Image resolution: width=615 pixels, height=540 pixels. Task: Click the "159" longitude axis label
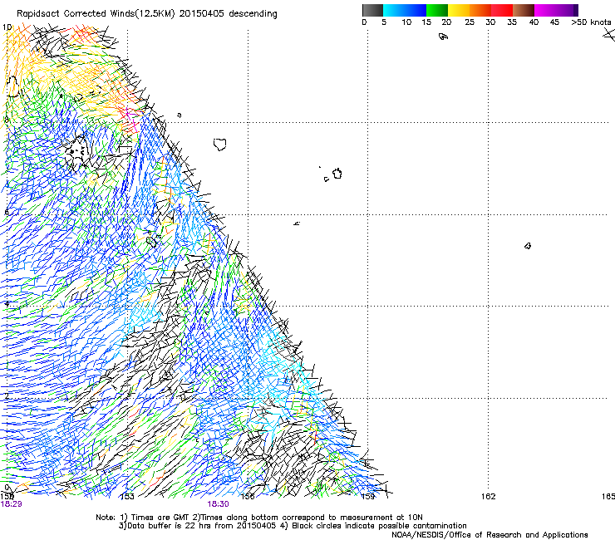click(368, 497)
